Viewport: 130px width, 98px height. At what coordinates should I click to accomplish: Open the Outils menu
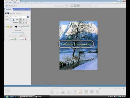(x=37, y=3)
